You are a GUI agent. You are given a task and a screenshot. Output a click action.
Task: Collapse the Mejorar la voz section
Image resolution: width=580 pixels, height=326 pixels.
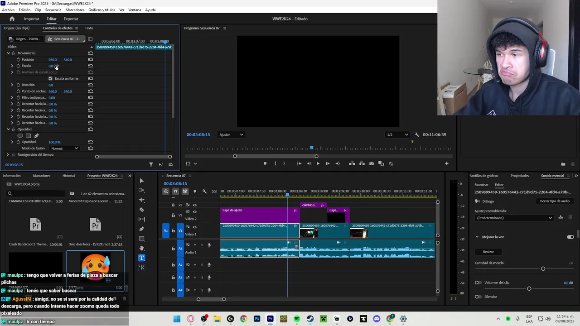click(477, 237)
